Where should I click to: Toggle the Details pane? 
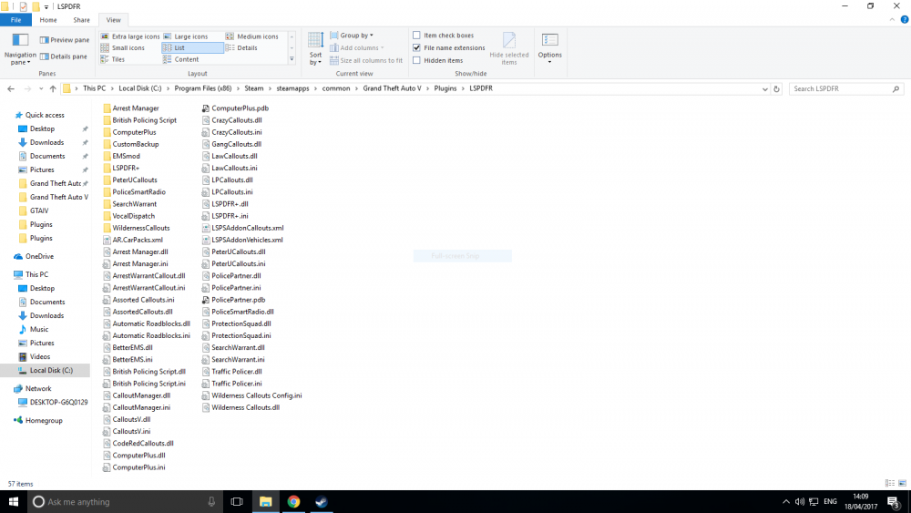tap(64, 56)
